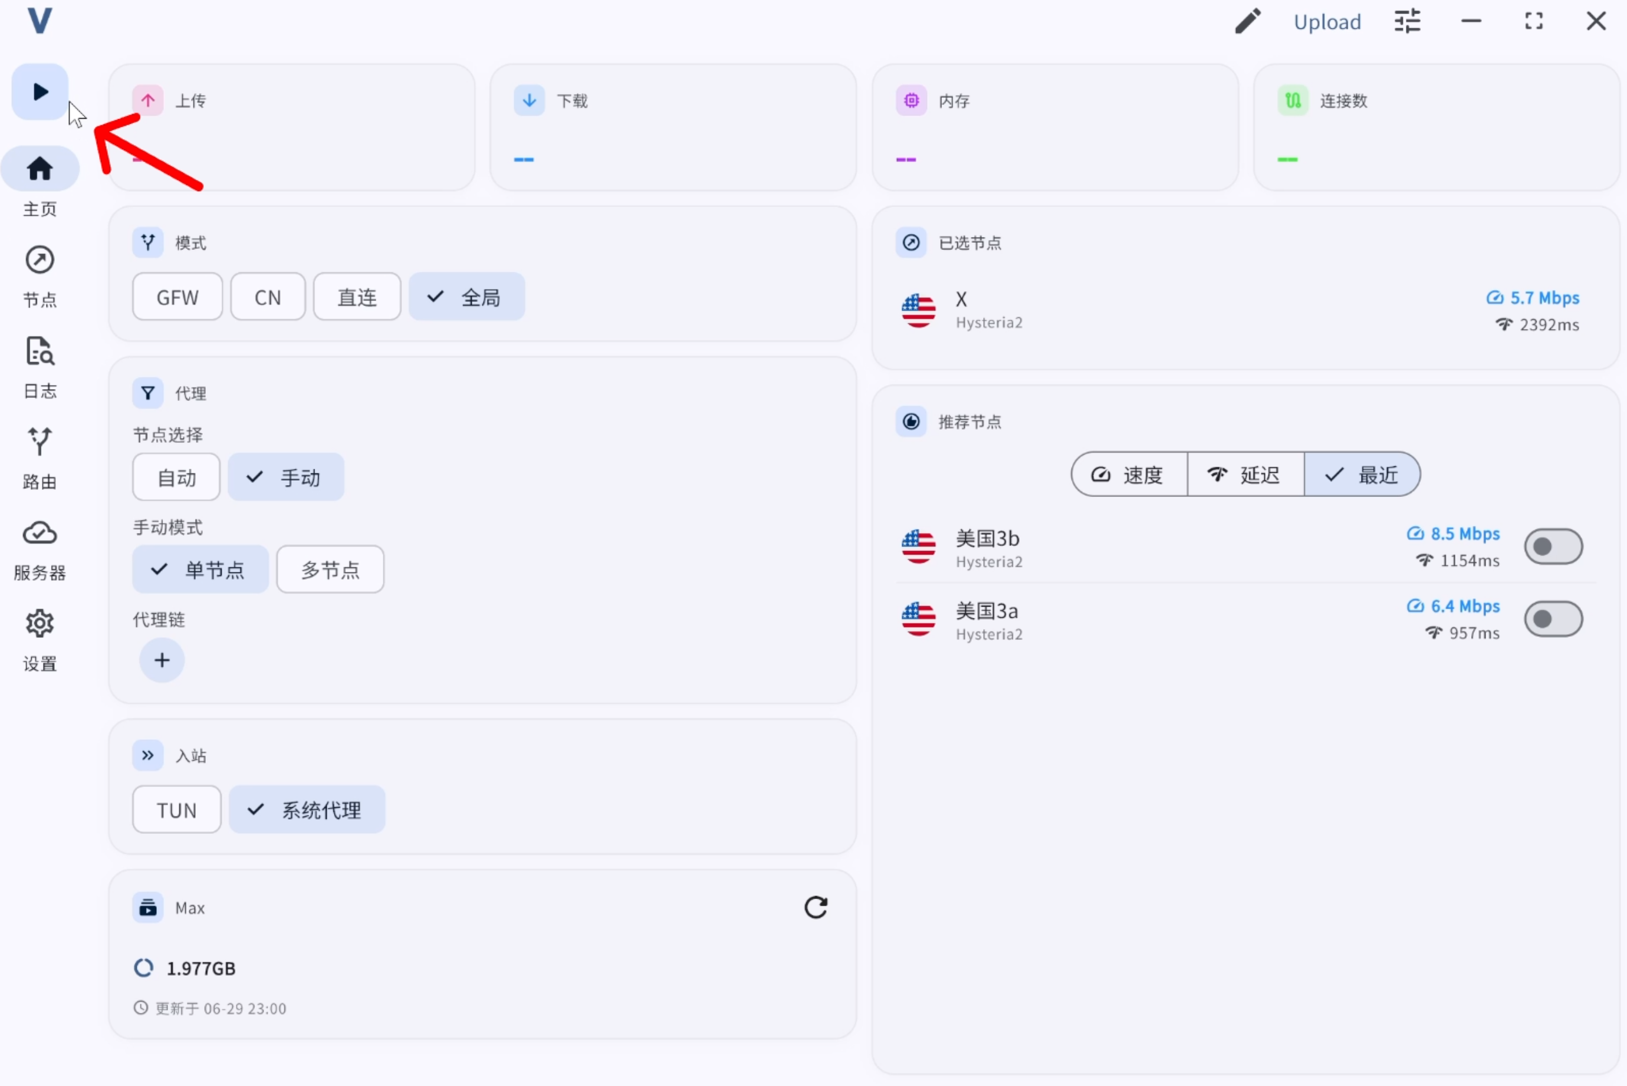Click the 957ms latency value
Viewport: 1627px width, 1086px height.
coord(1474,633)
